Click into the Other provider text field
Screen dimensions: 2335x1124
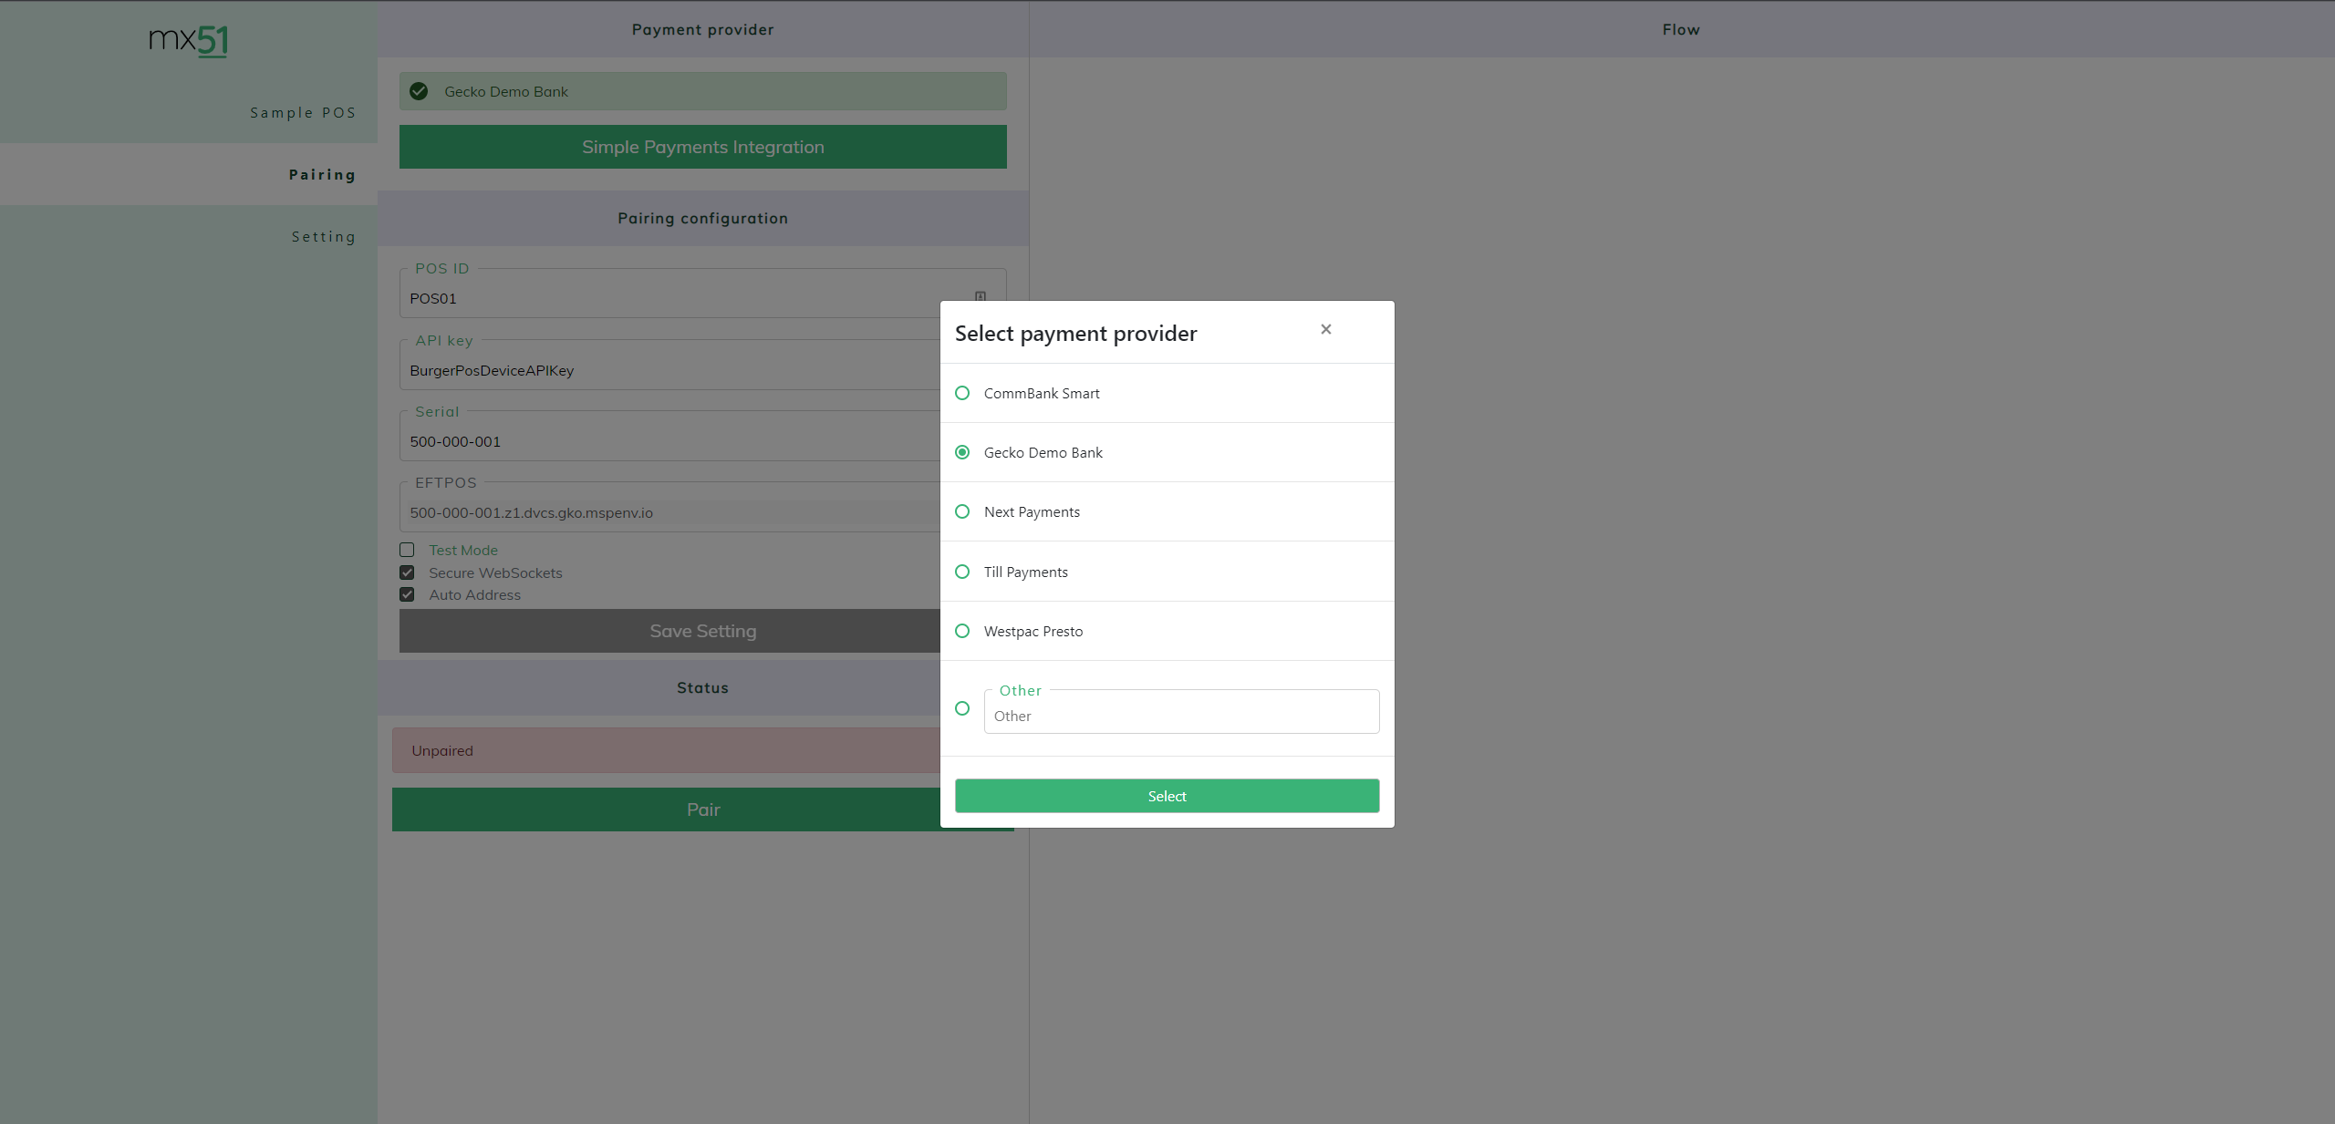pos(1180,716)
